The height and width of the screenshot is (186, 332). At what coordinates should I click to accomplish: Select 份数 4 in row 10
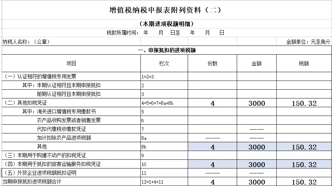pyautogui.click(x=212, y=164)
